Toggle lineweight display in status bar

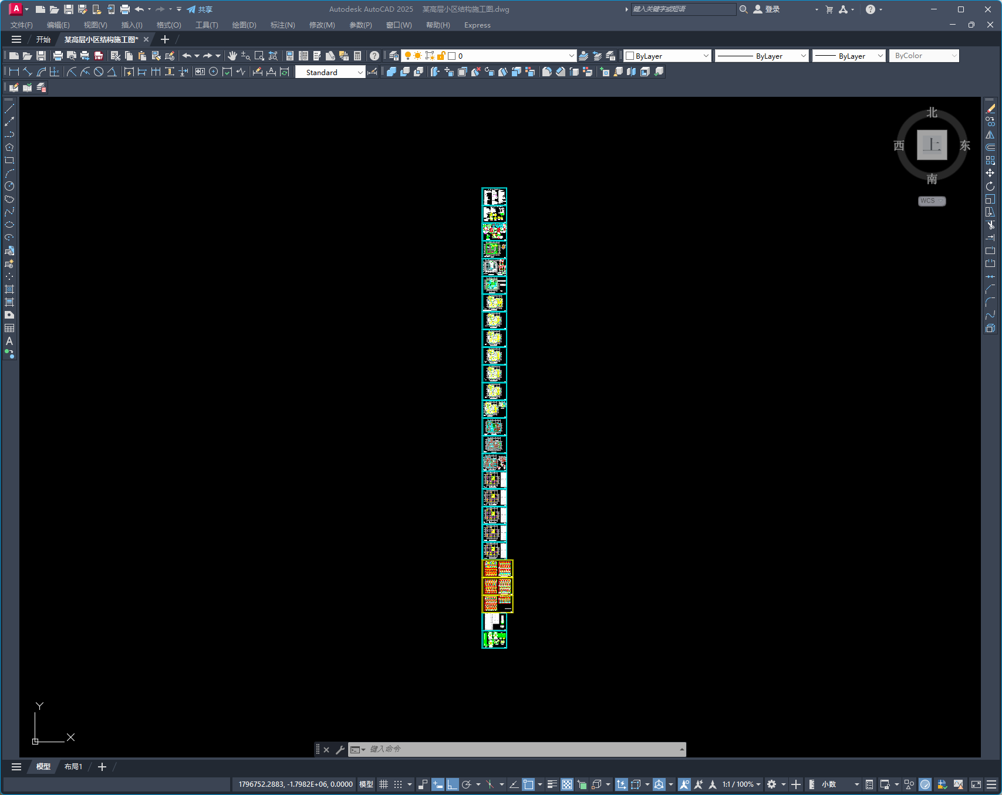(552, 784)
